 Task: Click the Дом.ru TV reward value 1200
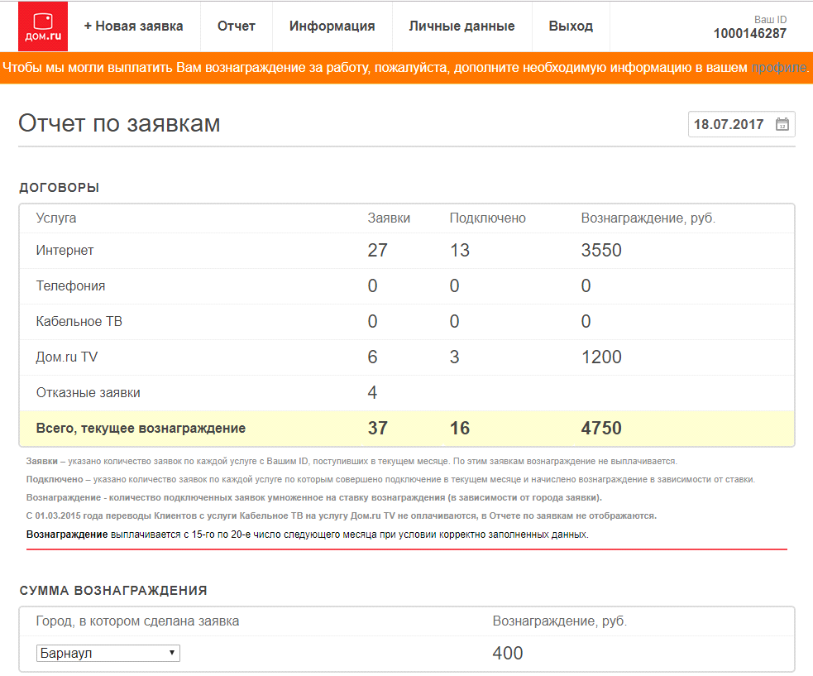[601, 357]
